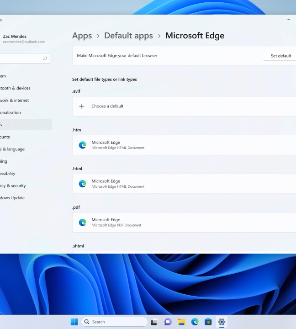Minimize the Settings window
The width and height of the screenshot is (296, 329).
(289, 19)
